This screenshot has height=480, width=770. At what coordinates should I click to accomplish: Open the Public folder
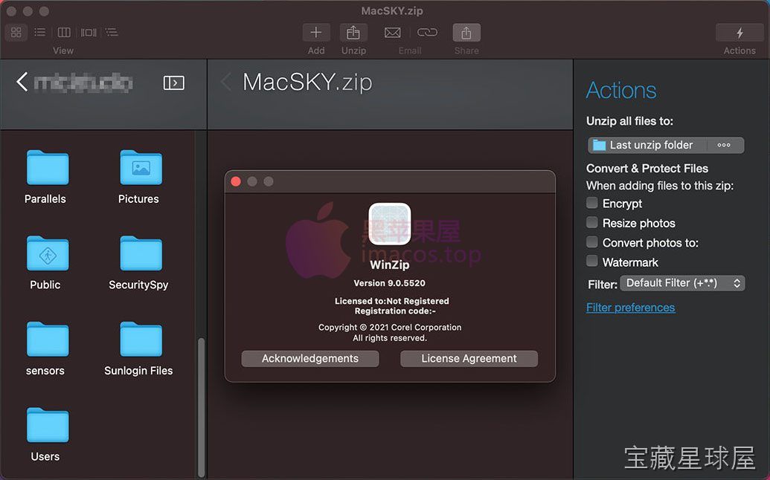[x=47, y=253]
